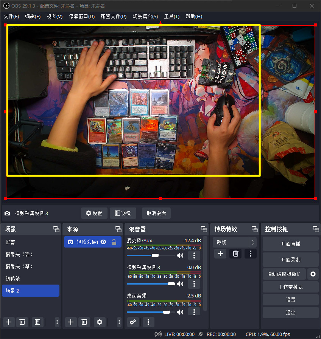Select the 摄像头（禁）scene
Image resolution: width=321 pixels, height=339 pixels.
click(31, 266)
